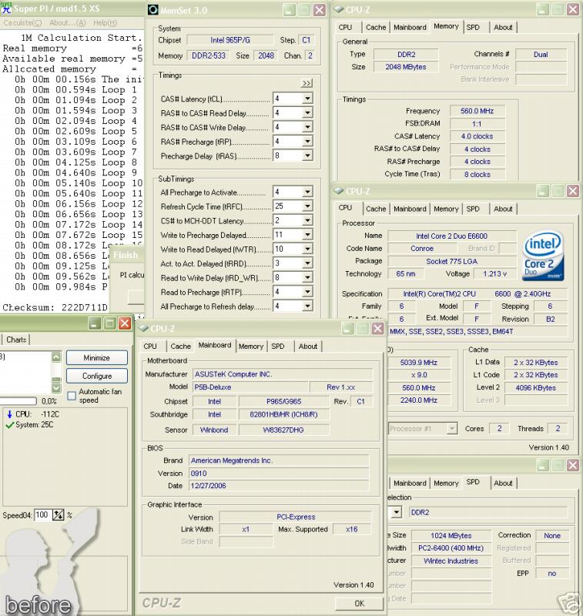Click the scroll-up arrow in SpeedFan list
Viewport: 583px width, 616px height.
click(x=55, y=357)
